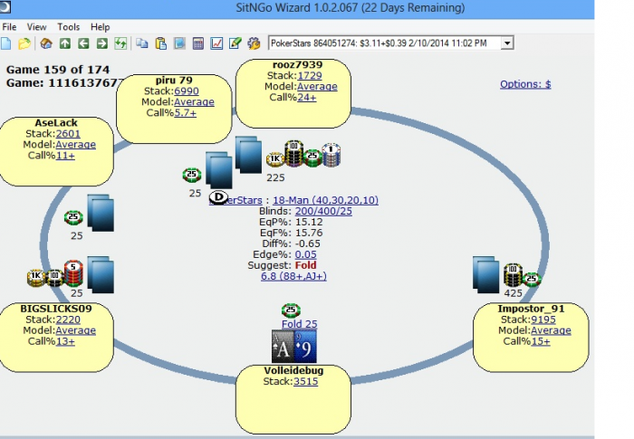The image size is (634, 439).
Task: Click the Fold 25 action link
Action: click(299, 324)
